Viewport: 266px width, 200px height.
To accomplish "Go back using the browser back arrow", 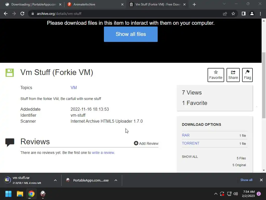I will click(6, 14).
